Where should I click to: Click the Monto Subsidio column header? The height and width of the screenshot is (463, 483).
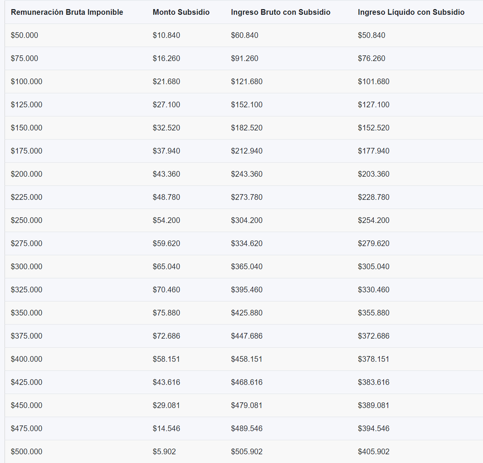click(x=181, y=12)
